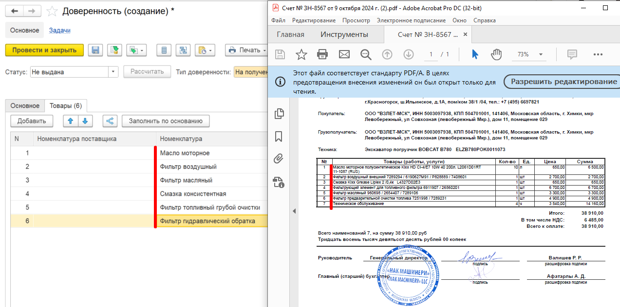Click Провести и закрыть

click(44, 50)
